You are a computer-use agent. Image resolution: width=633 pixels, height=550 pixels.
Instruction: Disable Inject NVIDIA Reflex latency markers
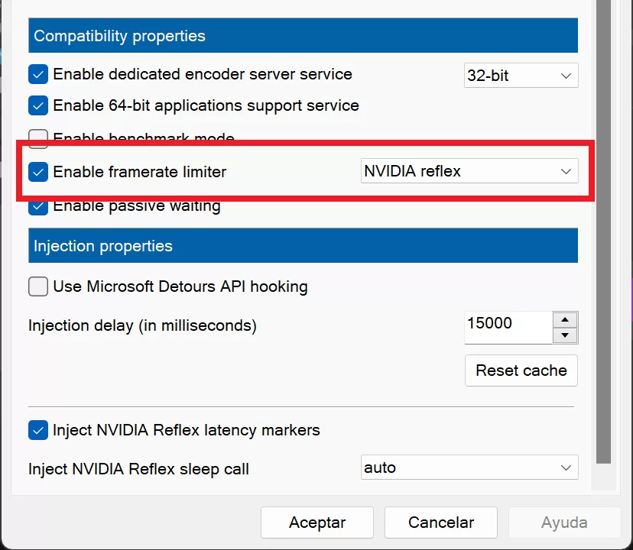38,430
